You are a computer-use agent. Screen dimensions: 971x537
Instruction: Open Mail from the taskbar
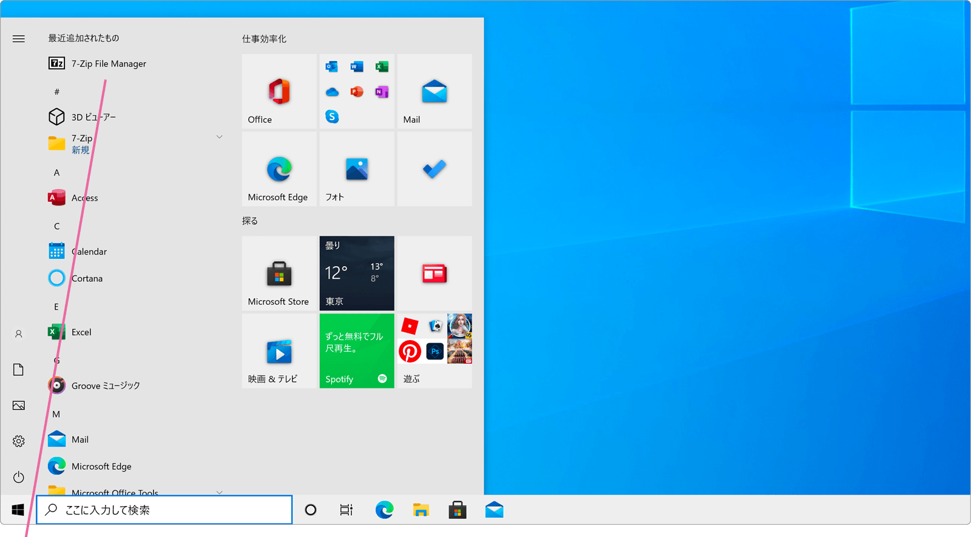(x=495, y=510)
